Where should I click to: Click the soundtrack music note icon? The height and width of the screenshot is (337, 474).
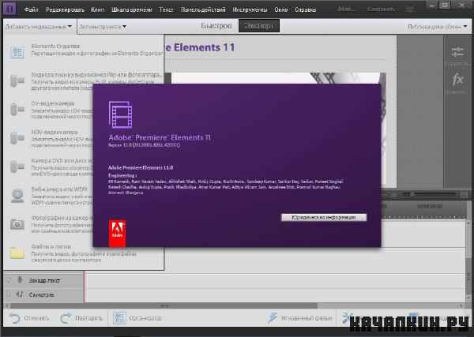19,294
